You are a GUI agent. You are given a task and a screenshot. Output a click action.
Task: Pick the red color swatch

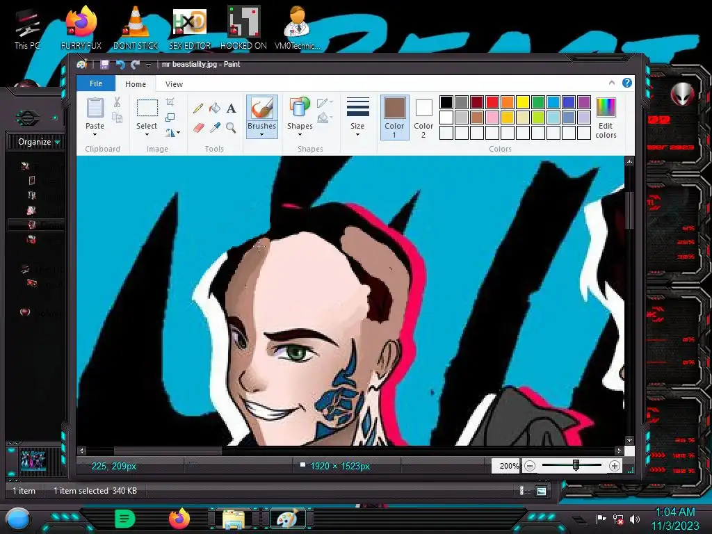pos(492,102)
